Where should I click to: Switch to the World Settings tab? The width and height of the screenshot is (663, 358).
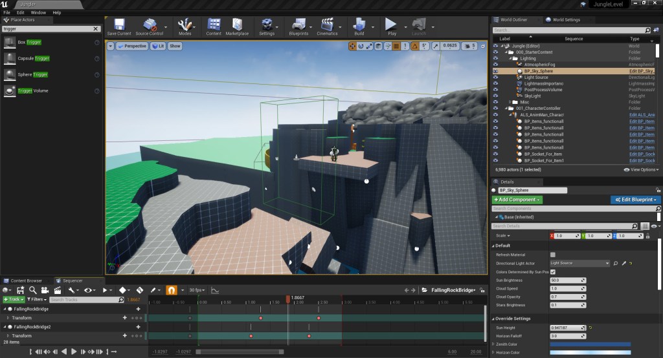tap(565, 20)
